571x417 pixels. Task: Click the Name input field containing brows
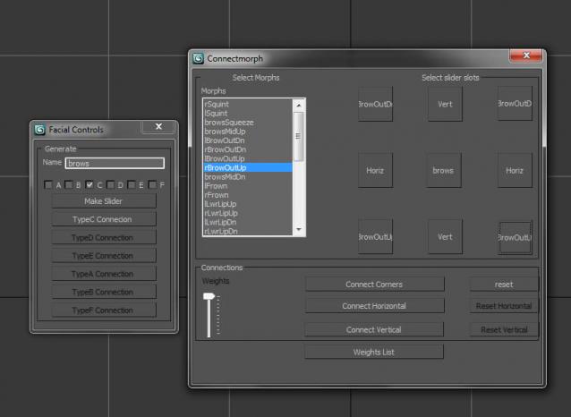click(115, 164)
